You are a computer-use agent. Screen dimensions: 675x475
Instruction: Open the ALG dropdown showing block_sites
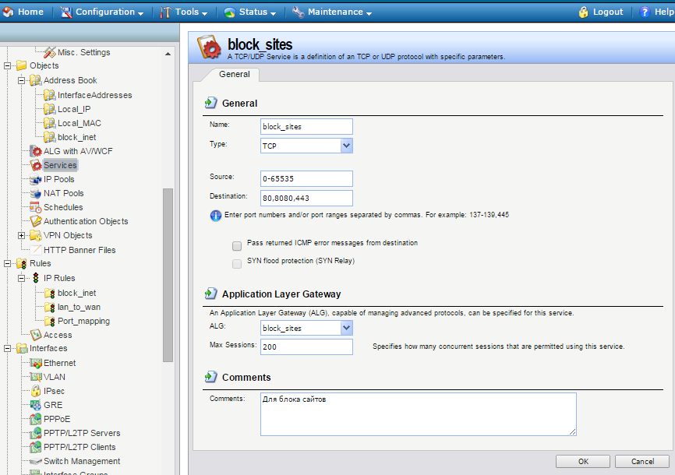[346, 329]
